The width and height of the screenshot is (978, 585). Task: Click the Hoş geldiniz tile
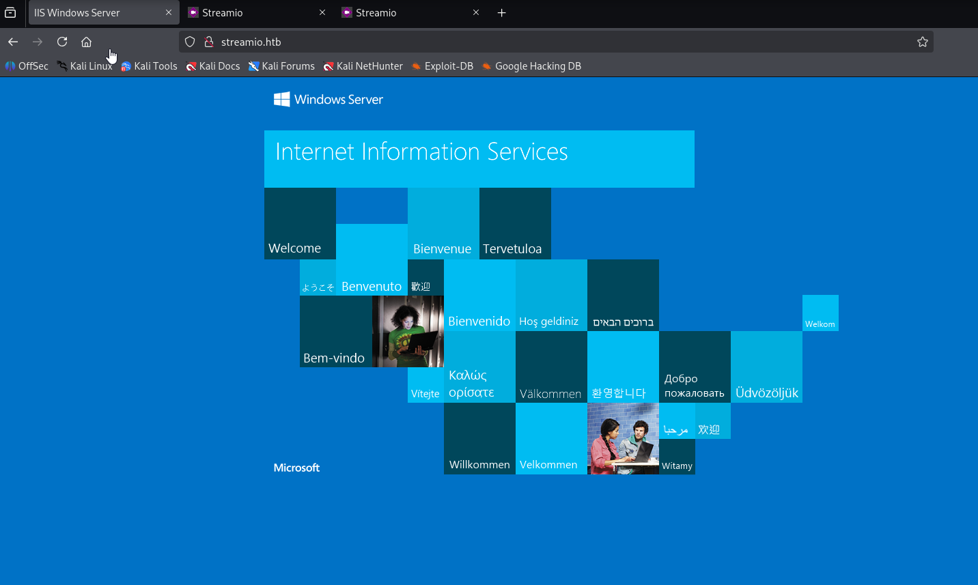click(x=551, y=296)
